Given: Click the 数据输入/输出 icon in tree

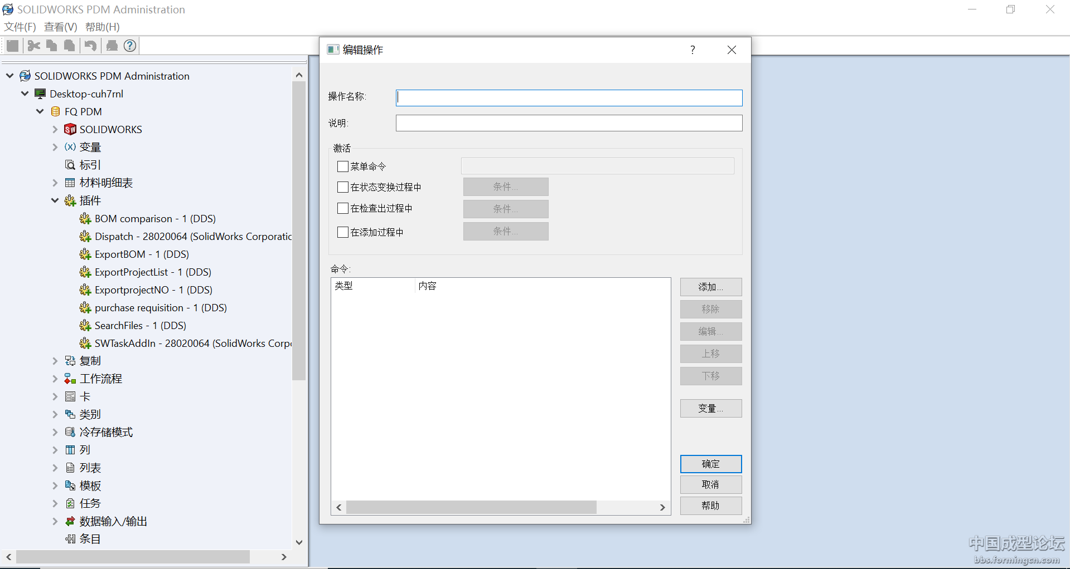Looking at the screenshot, I should tap(70, 522).
